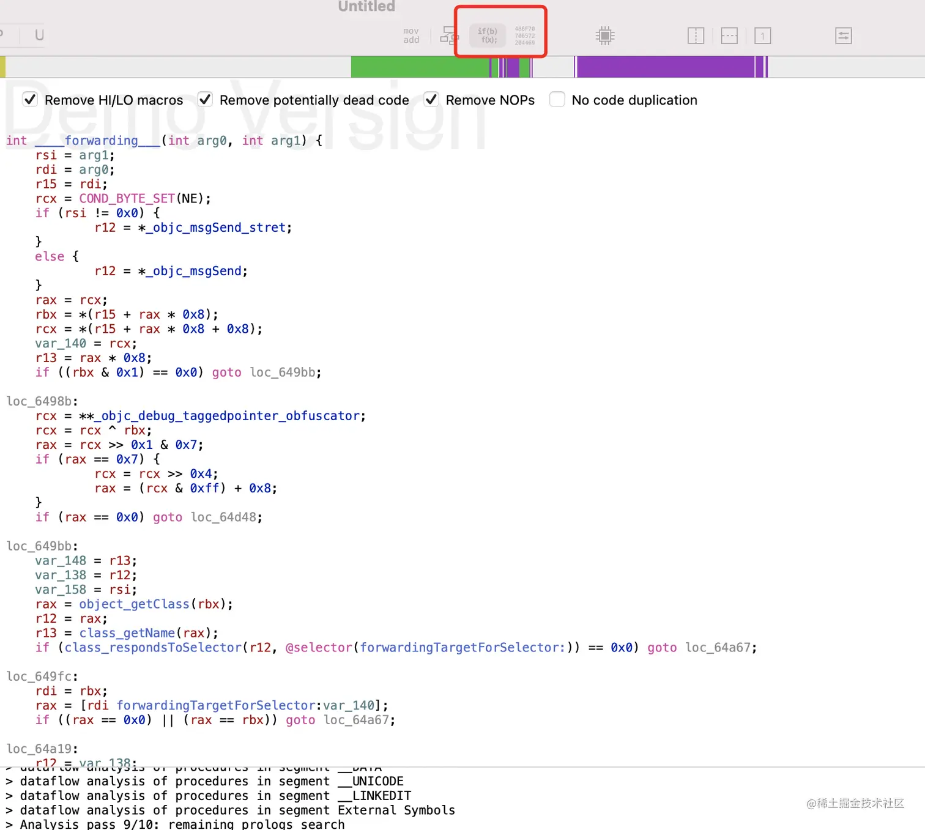Click var_158 = rsi assignment line
Image resolution: width=925 pixels, height=830 pixels.
(86, 590)
